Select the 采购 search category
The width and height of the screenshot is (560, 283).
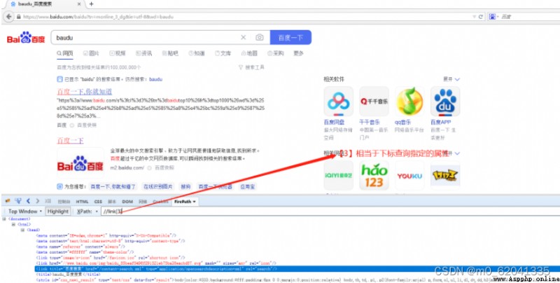coord(275,53)
